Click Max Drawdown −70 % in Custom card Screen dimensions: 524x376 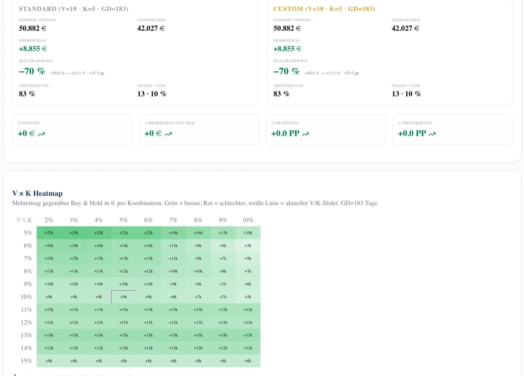286,71
